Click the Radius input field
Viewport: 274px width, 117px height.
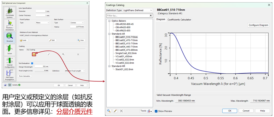coord(77,27)
